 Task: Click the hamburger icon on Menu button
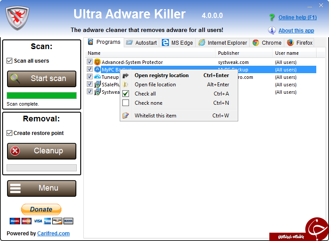click(15, 188)
